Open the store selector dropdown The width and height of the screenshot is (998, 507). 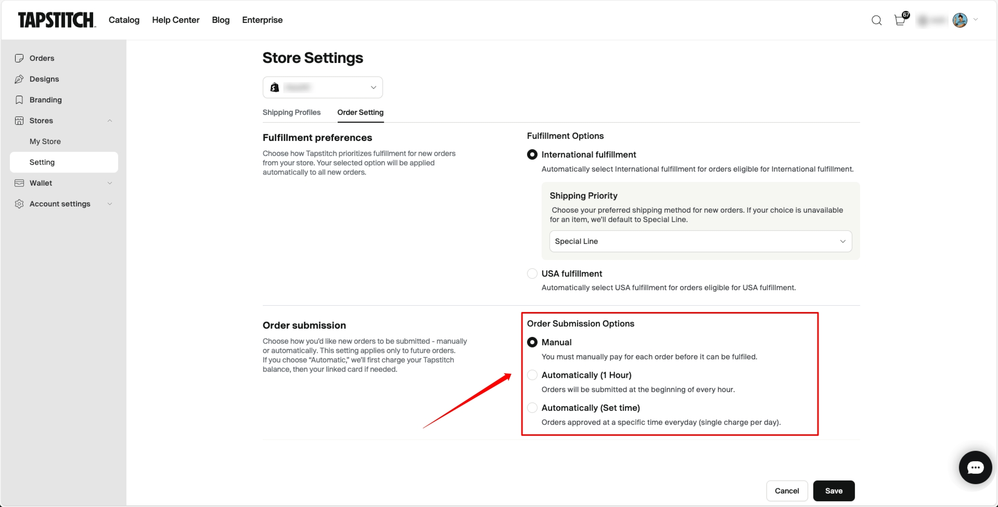pyautogui.click(x=323, y=87)
